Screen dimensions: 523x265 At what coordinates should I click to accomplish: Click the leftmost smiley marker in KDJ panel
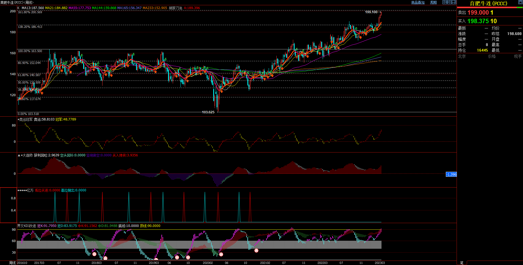pos(94,254)
